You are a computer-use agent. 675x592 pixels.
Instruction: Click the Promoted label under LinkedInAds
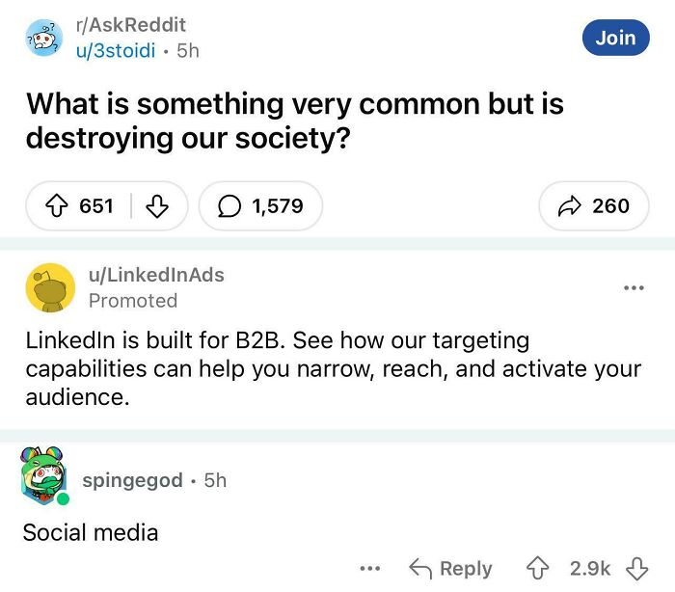(x=133, y=301)
